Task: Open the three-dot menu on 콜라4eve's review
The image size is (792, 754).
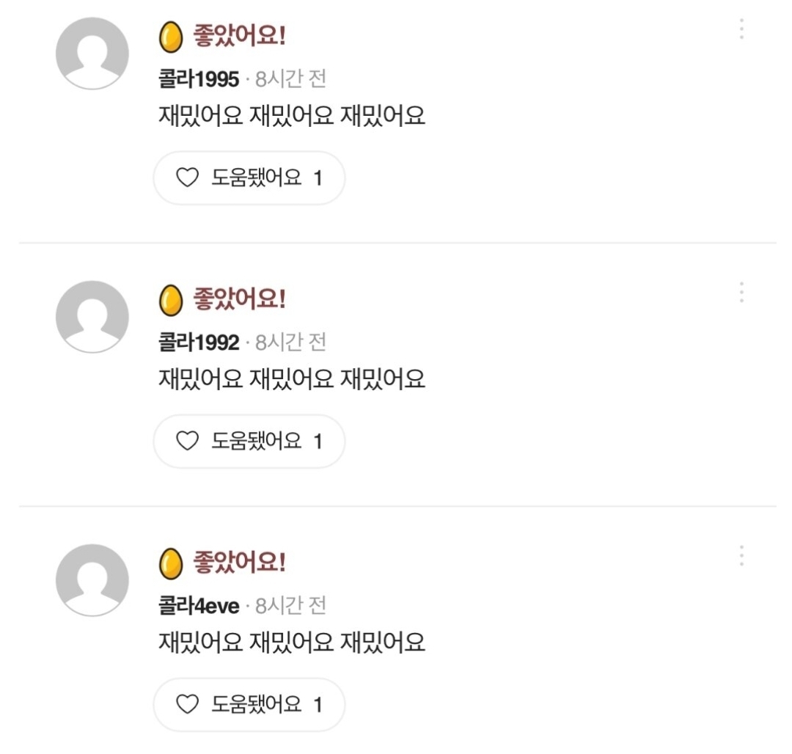Action: 741,556
